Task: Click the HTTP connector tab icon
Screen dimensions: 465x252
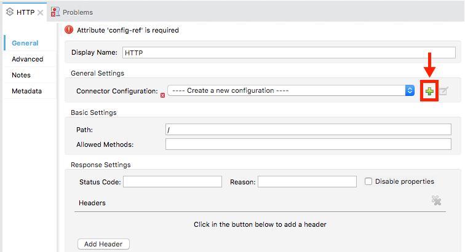Action: coord(10,12)
